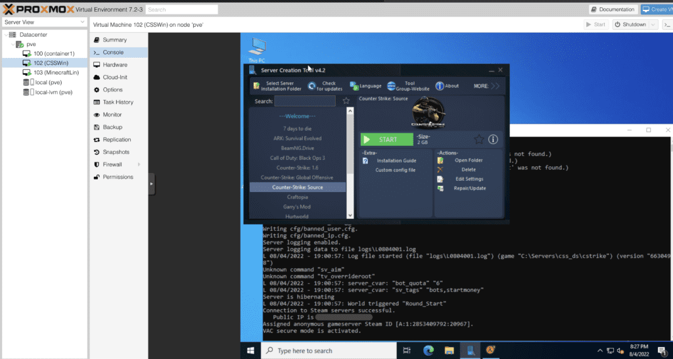Viewport: 673px width, 359px height.
Task: Select 100 (container1) in tree
Action: (54, 54)
